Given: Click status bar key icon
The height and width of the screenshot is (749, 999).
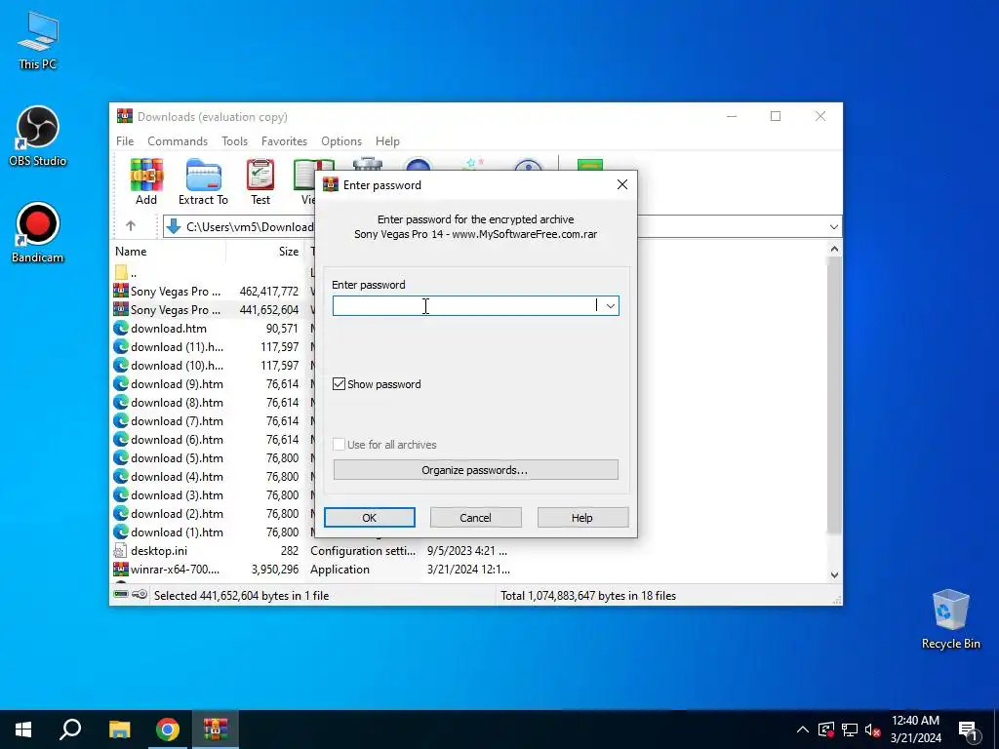Looking at the screenshot, I should click(x=140, y=594).
